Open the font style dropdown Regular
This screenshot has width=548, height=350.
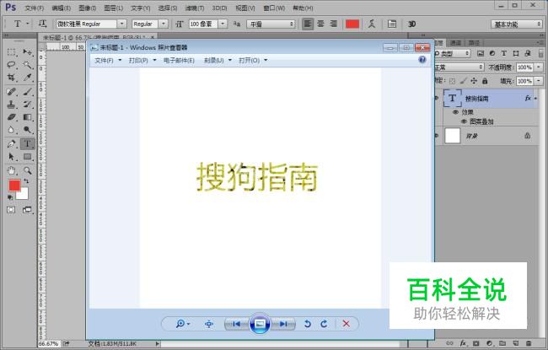click(x=164, y=24)
